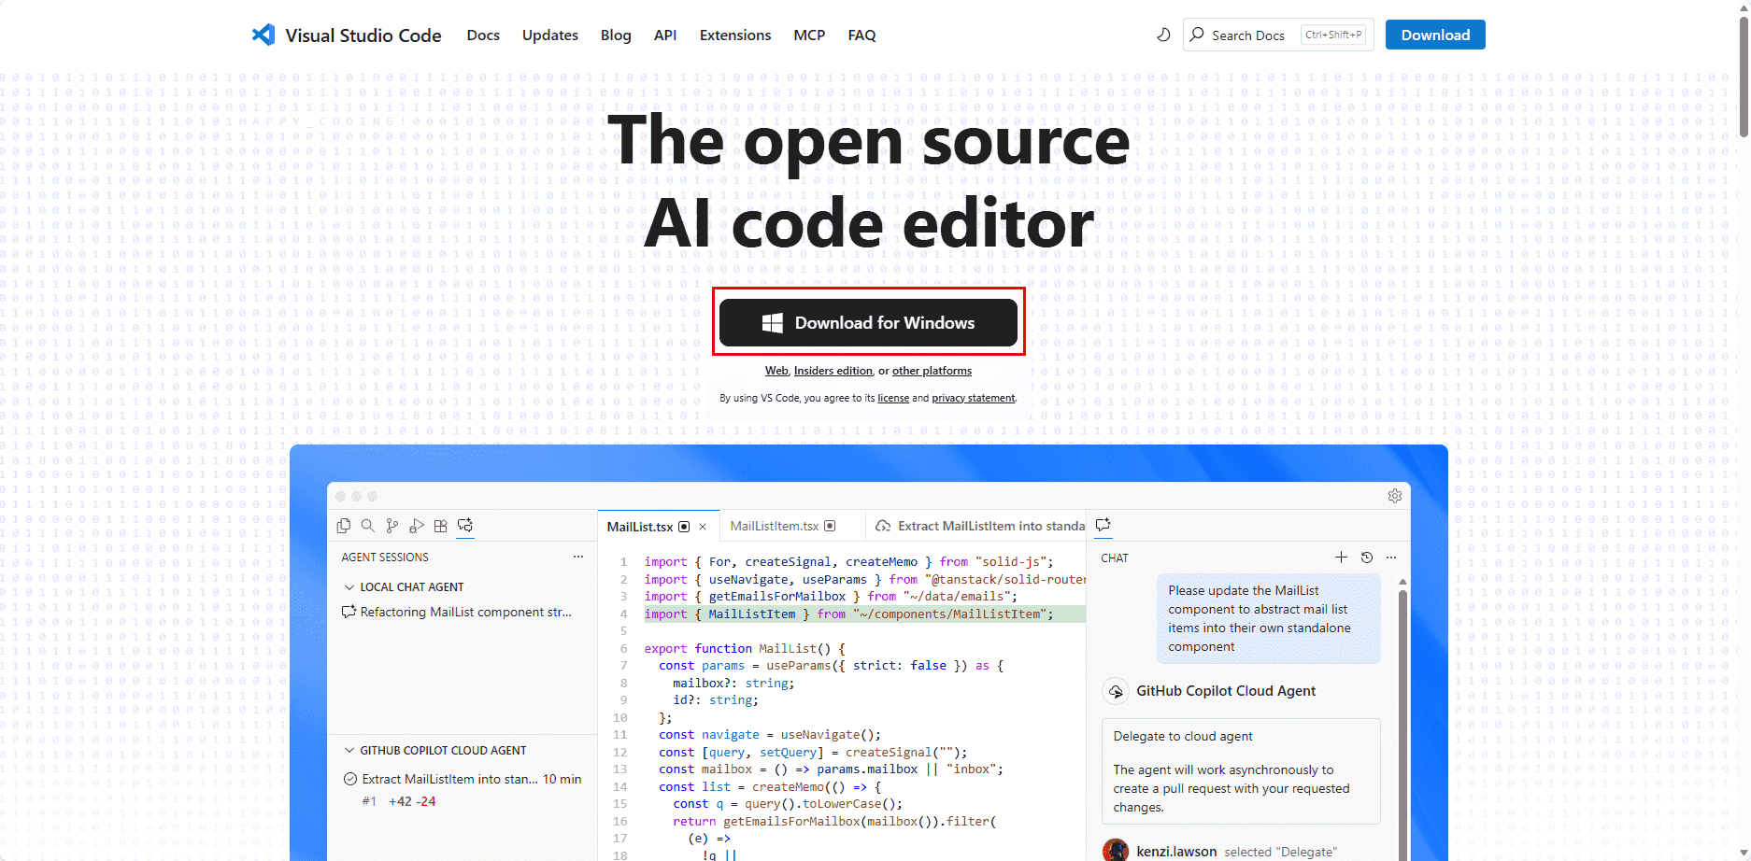Open the MCP page in the navbar

coord(808,35)
